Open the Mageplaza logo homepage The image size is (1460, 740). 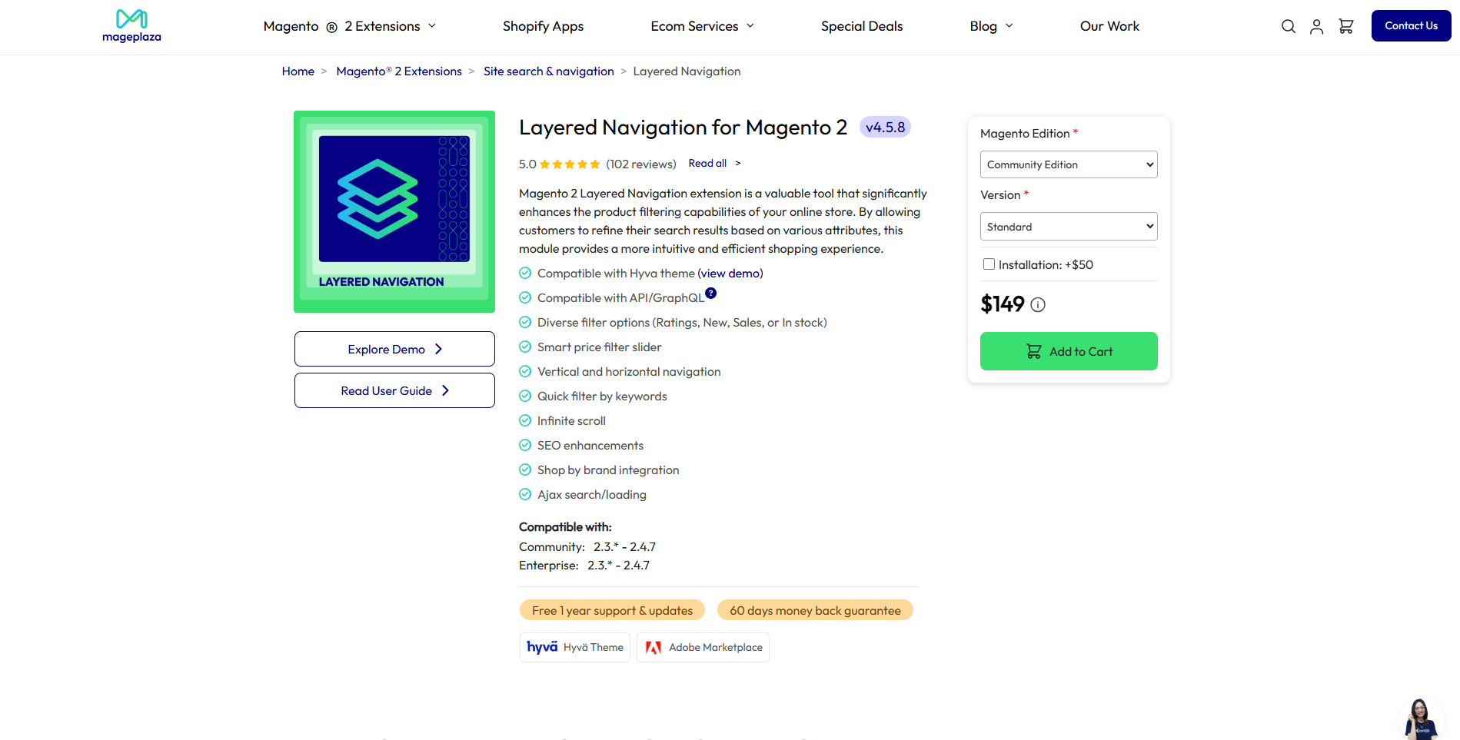click(131, 26)
